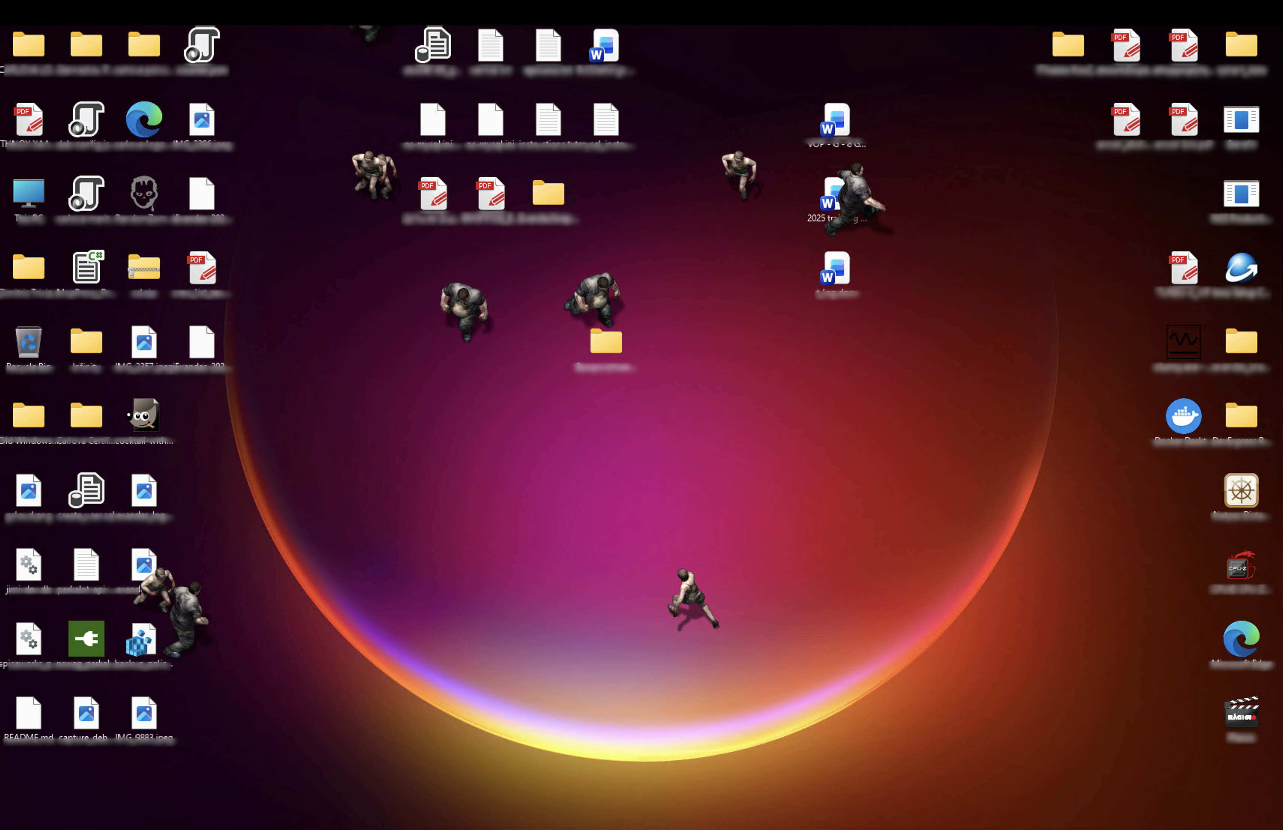This screenshot has width=1283, height=830.
Task: Open the ship's wheel application icon
Action: [1241, 490]
